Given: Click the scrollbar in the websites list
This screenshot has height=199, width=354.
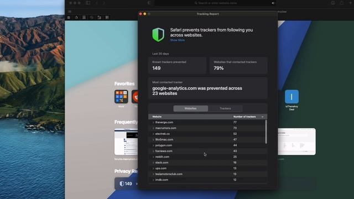Looking at the screenshot, I should [266, 132].
